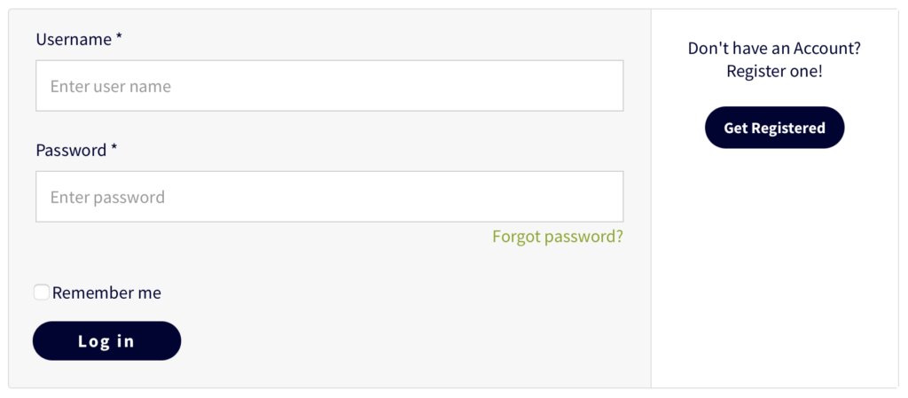Viewport: 908px width, 398px height.
Task: Click the required asterisk beside Password
Action: (114, 151)
